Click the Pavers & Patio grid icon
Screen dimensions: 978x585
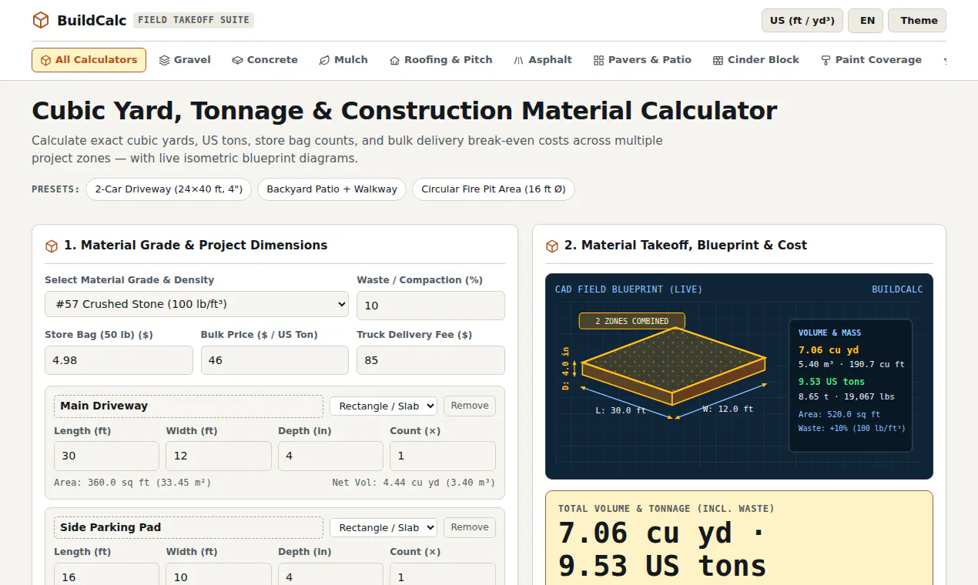click(598, 60)
